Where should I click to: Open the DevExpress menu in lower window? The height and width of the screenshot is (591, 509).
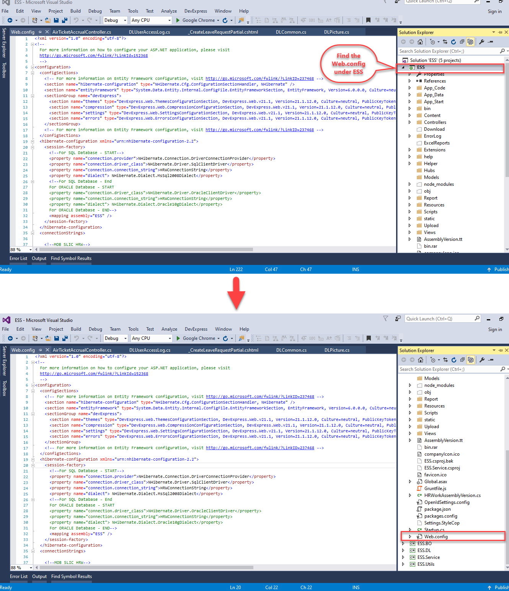coord(196,329)
